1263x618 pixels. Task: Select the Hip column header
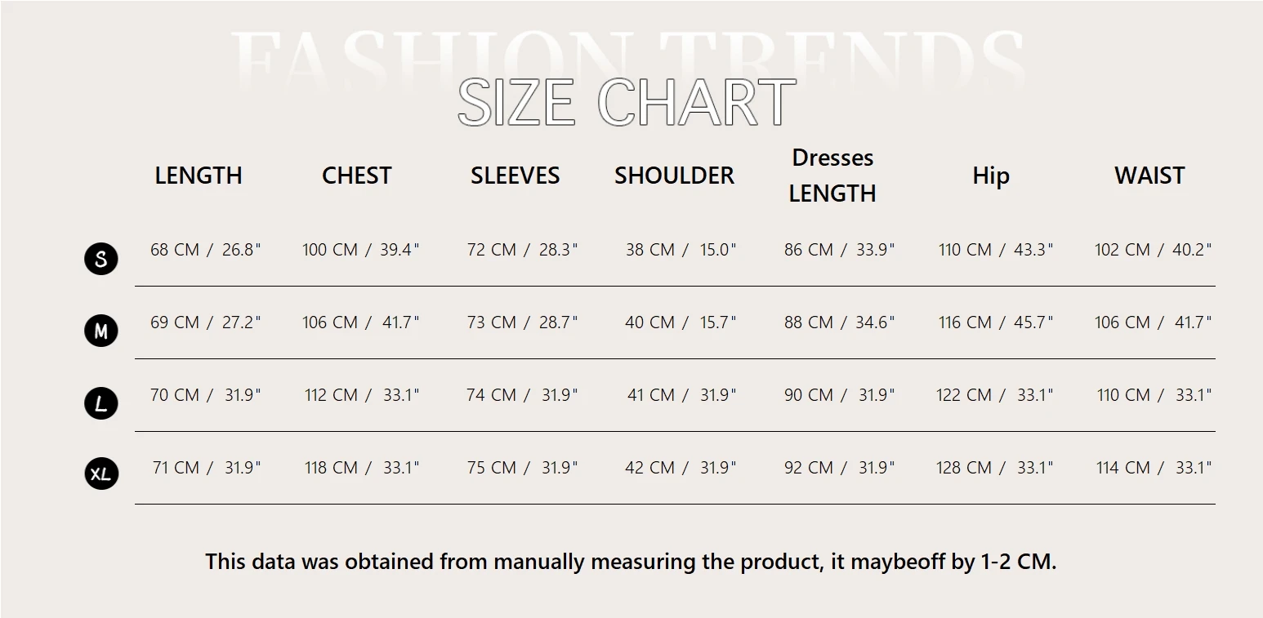click(991, 176)
